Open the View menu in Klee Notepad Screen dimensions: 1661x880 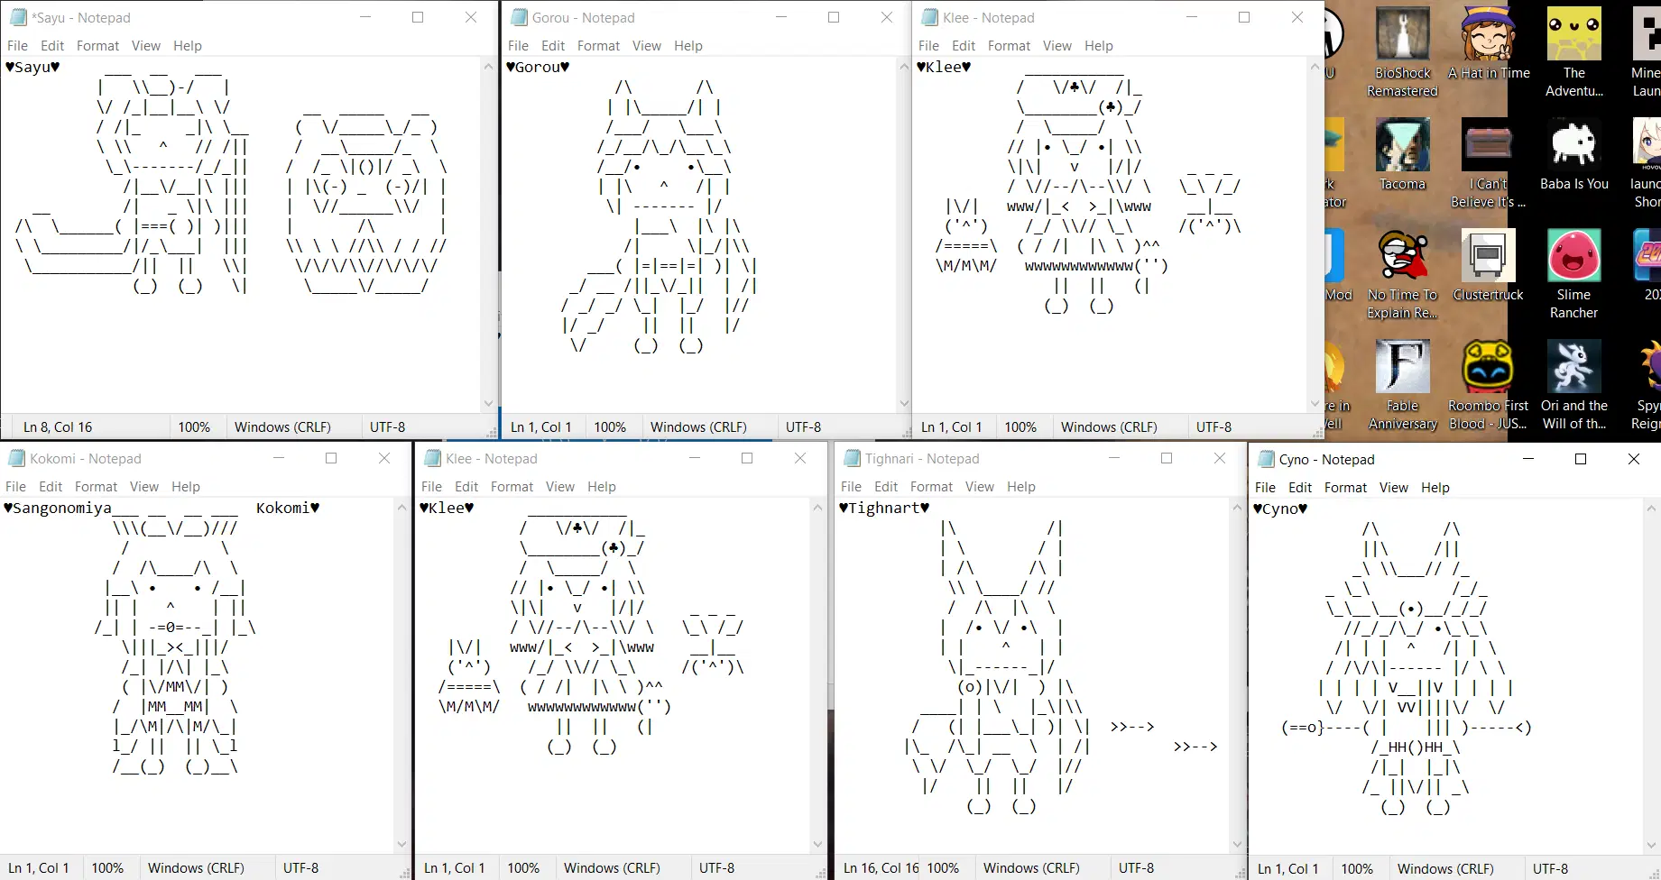click(x=1057, y=45)
